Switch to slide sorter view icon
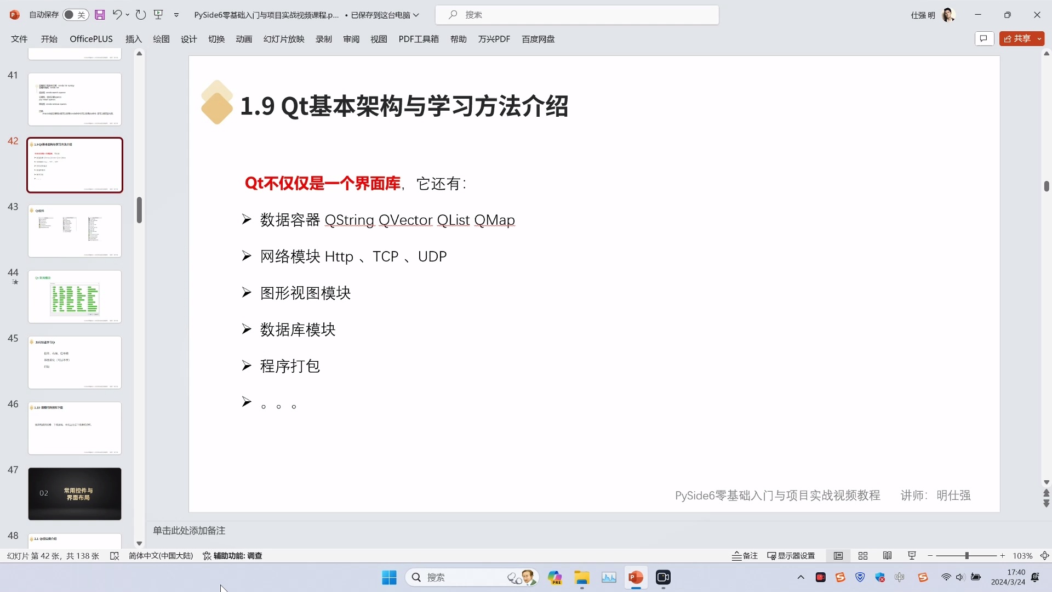The width and height of the screenshot is (1052, 592). (x=862, y=555)
